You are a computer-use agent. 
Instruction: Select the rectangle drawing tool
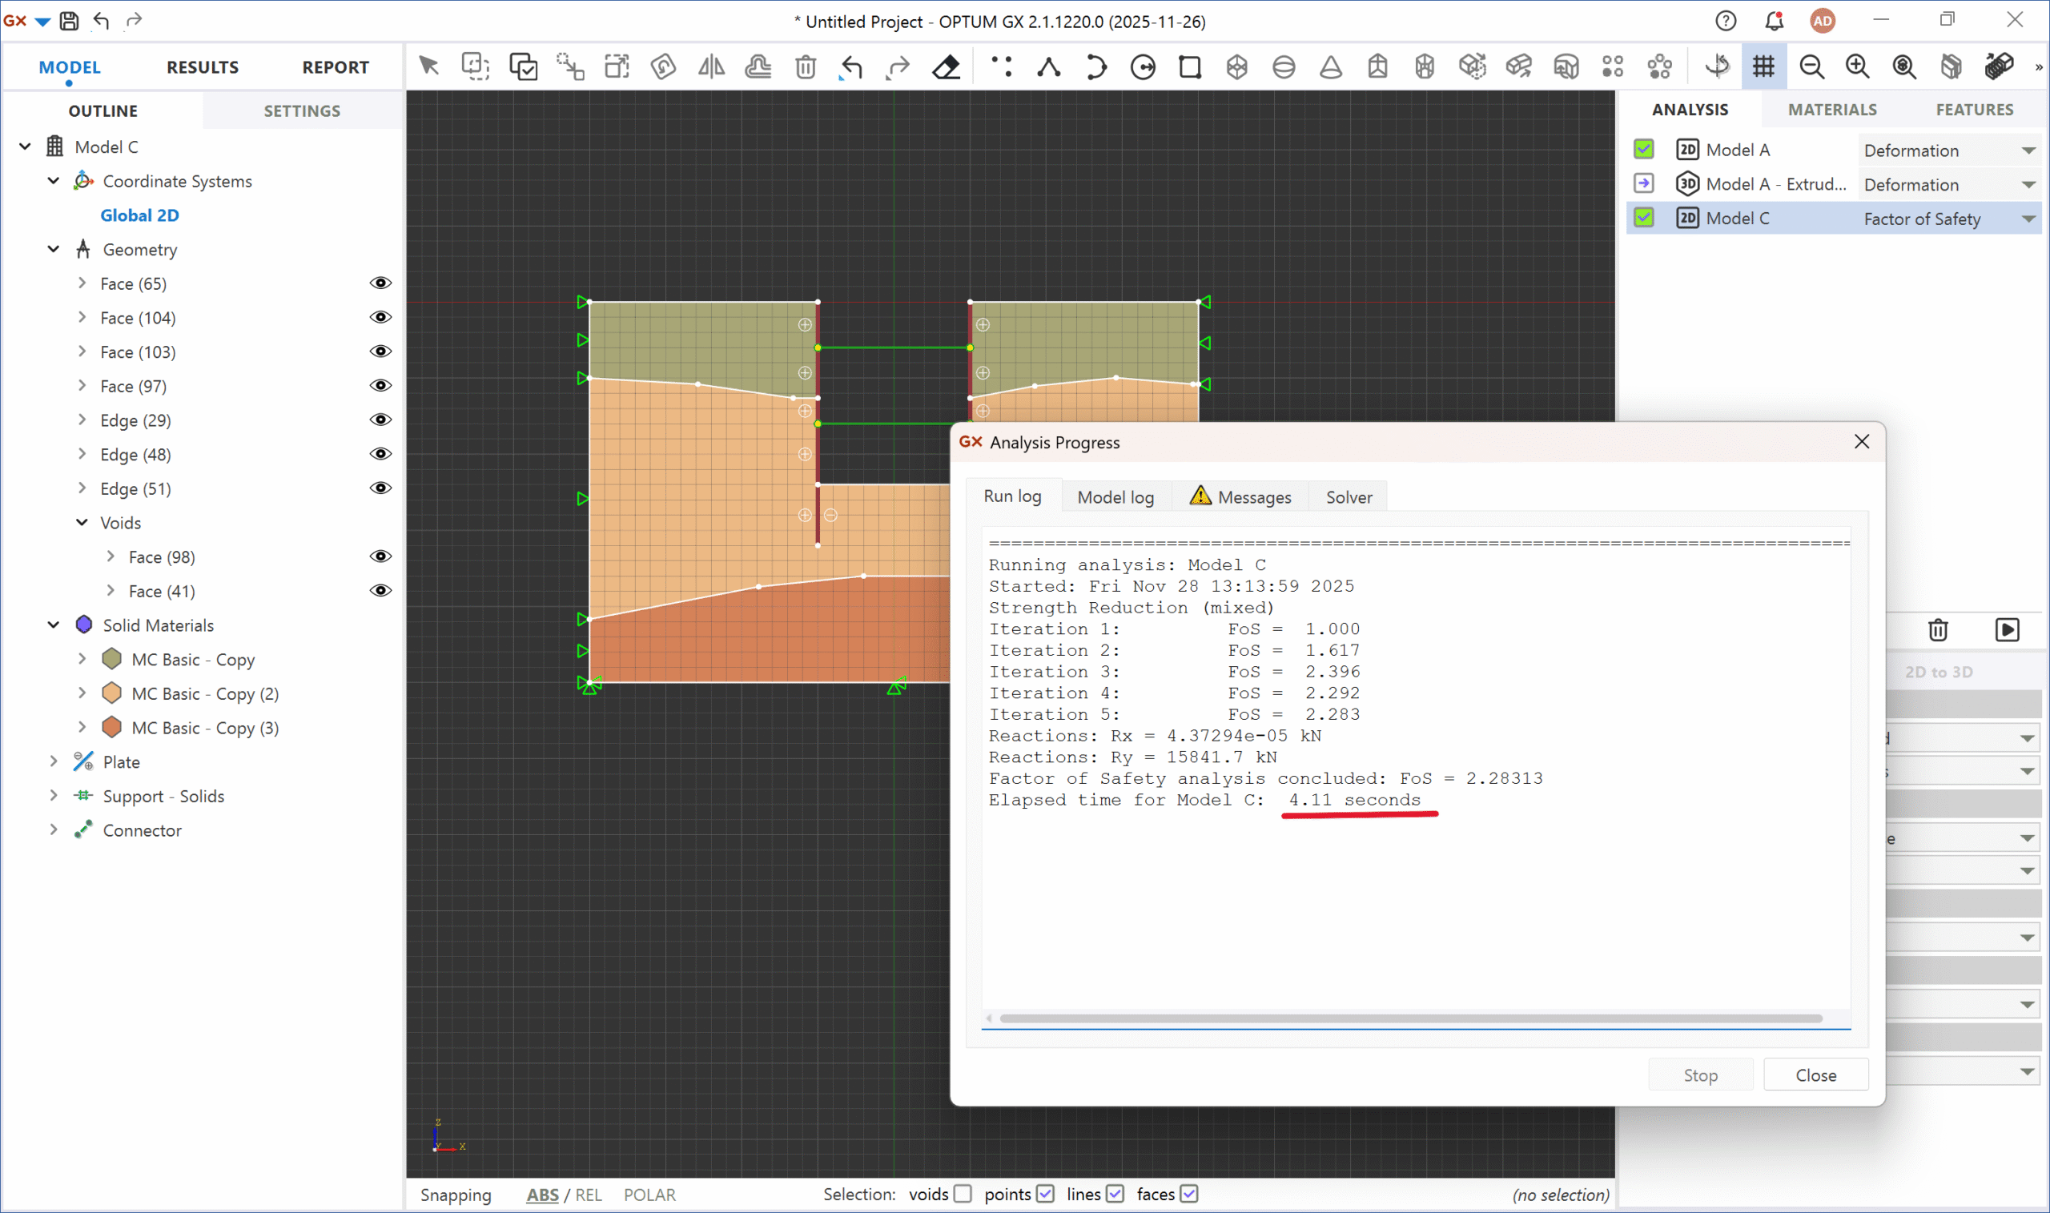pos(1189,66)
